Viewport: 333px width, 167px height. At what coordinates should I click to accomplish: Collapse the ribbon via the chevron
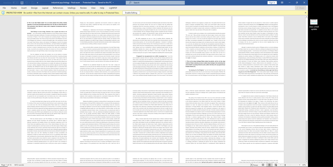(x=304, y=8)
